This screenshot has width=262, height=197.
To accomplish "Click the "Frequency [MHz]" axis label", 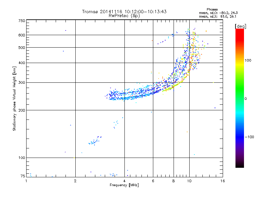I will click(x=124, y=185).
